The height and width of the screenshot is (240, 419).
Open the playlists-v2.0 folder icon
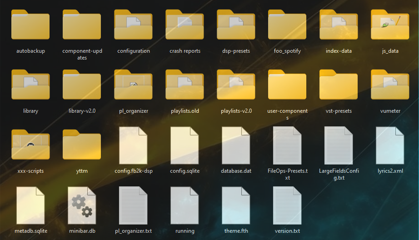236,85
